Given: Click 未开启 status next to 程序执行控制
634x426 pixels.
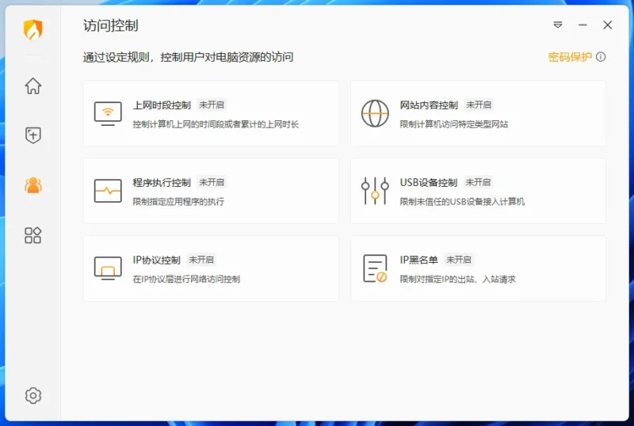Looking at the screenshot, I should click(x=212, y=183).
